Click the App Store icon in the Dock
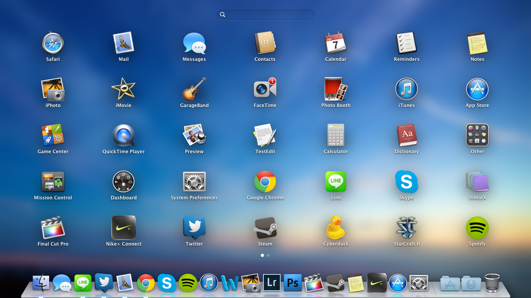Screen dimensions: 531x298 [398, 283]
